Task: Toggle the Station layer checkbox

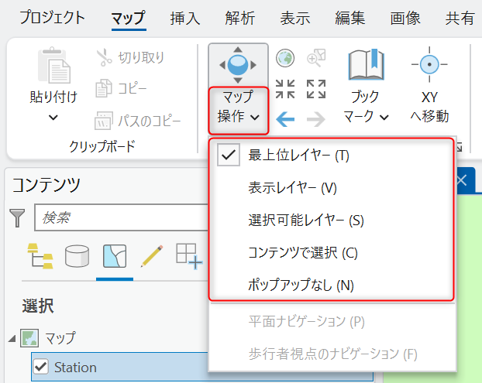Action: coord(41,367)
